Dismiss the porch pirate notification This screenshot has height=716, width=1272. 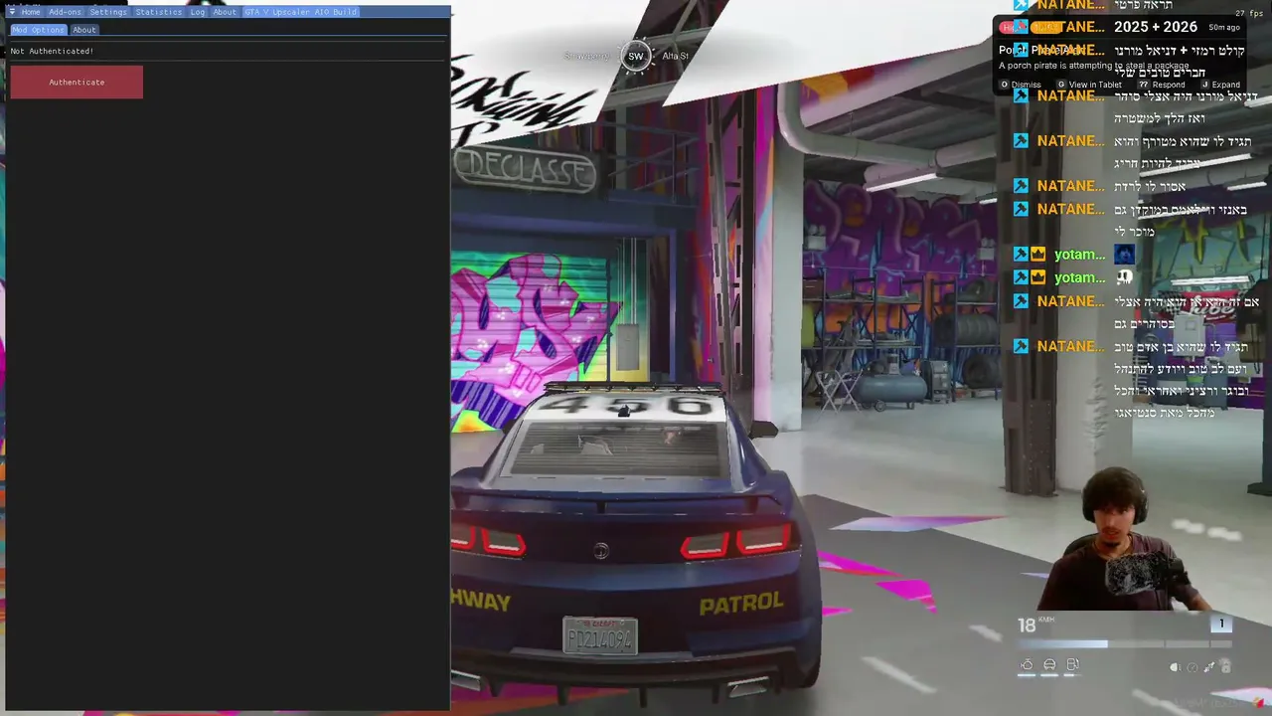point(1022,85)
